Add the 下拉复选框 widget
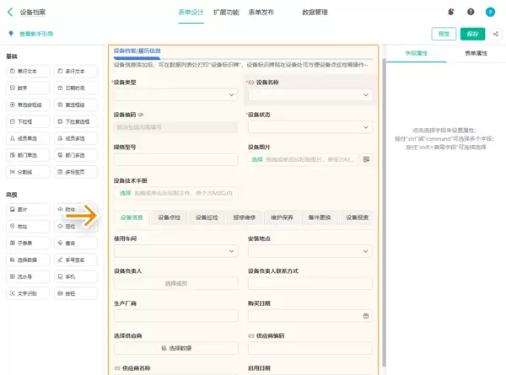506x375 pixels. point(75,121)
